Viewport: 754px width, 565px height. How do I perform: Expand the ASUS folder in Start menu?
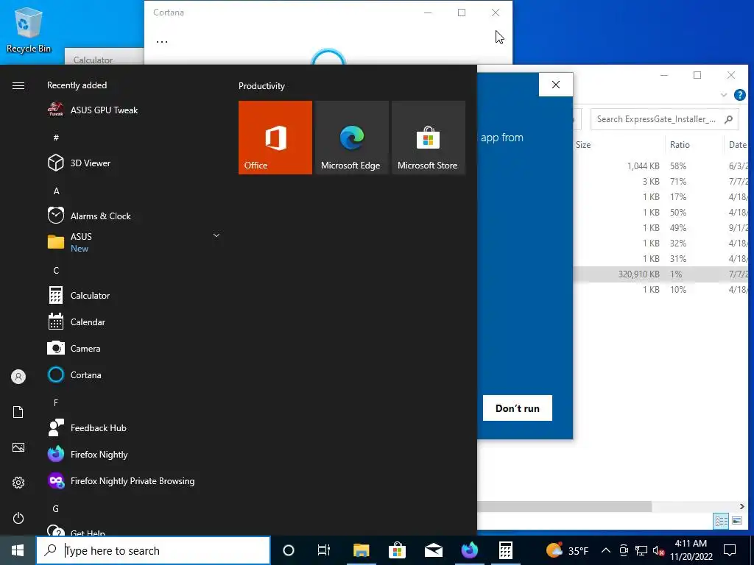[x=135, y=241]
